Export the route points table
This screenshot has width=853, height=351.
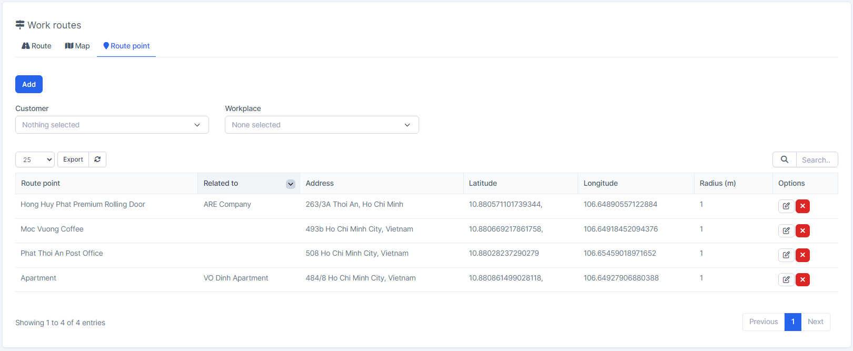point(73,159)
